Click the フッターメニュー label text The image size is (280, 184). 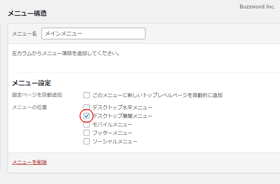[112, 133]
